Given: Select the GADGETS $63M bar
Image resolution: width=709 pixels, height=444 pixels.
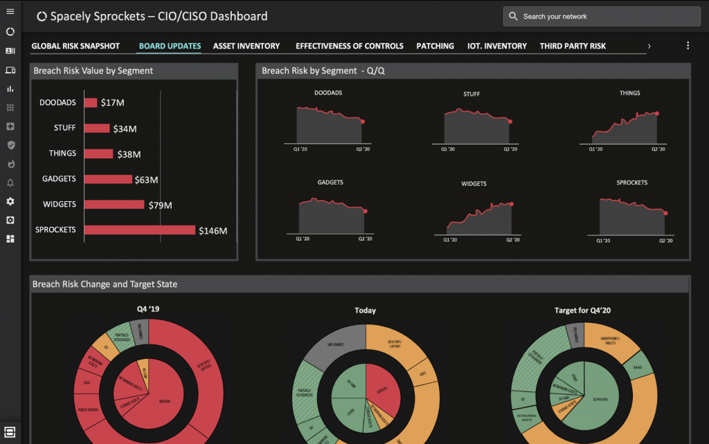Looking at the screenshot, I should tap(108, 179).
